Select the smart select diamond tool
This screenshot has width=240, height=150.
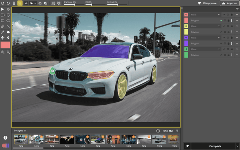[8, 9]
